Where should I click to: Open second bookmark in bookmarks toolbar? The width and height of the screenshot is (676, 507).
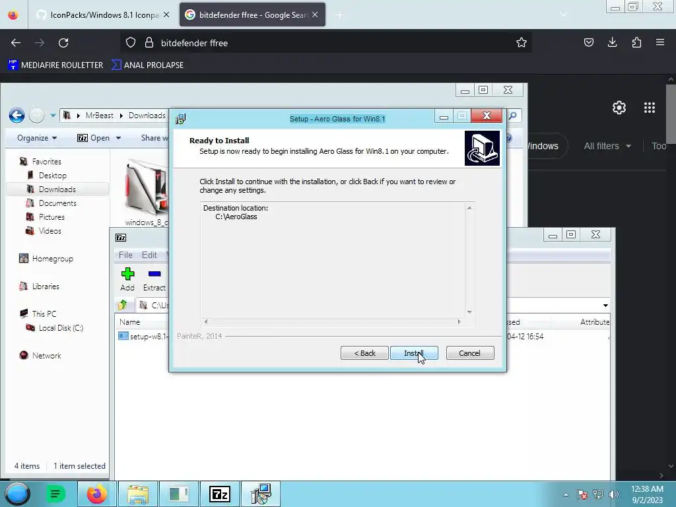(x=148, y=65)
